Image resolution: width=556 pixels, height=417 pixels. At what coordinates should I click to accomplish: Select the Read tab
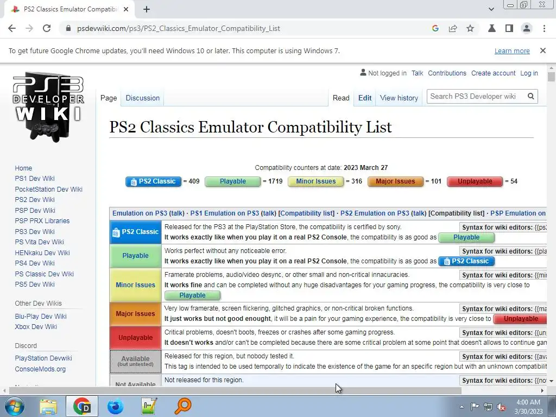pos(341,98)
